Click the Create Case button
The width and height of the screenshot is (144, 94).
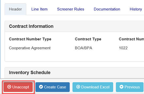click(x=53, y=87)
